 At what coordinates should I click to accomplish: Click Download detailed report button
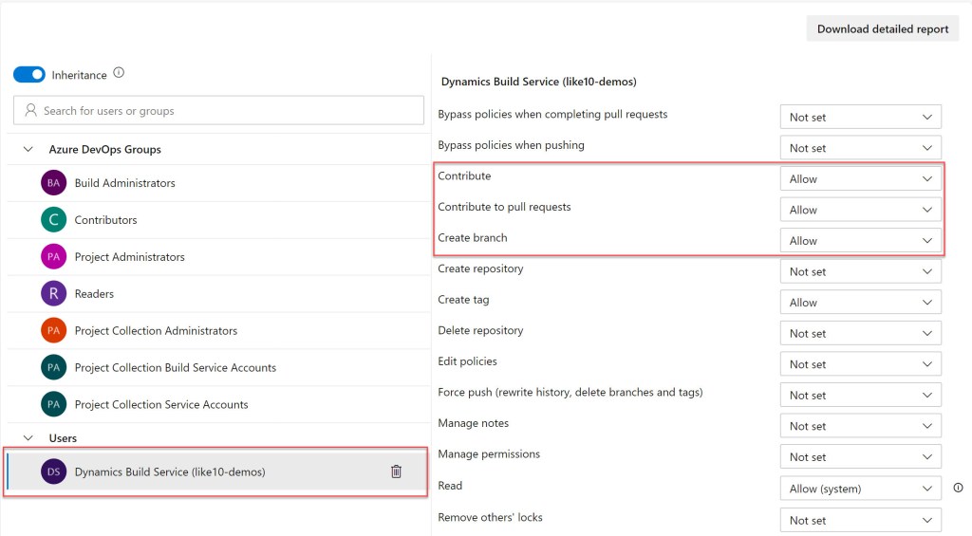882,28
